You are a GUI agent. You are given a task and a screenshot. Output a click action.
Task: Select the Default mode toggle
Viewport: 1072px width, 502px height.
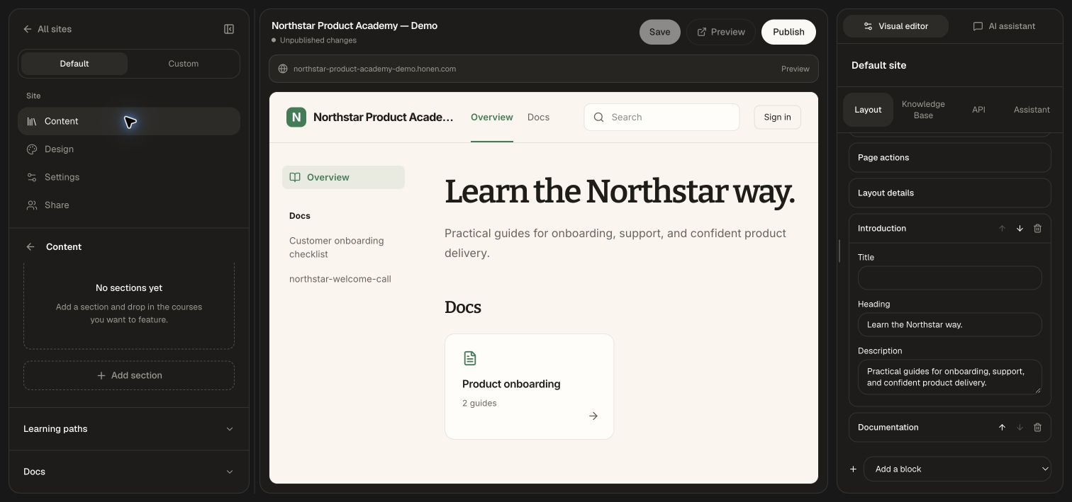[x=74, y=64]
